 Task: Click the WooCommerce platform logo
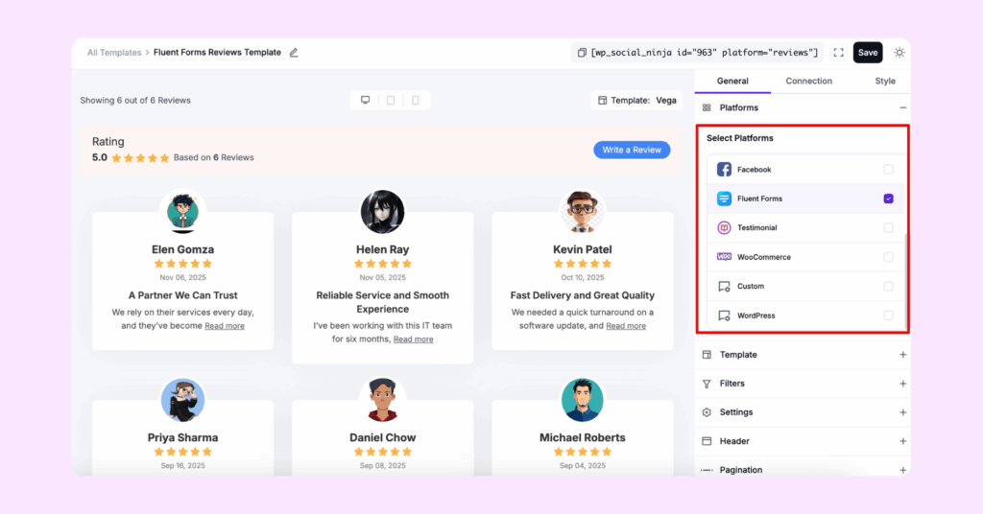tap(724, 257)
